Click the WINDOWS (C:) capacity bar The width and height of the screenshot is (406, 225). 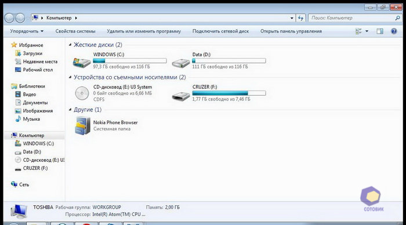[130, 61]
